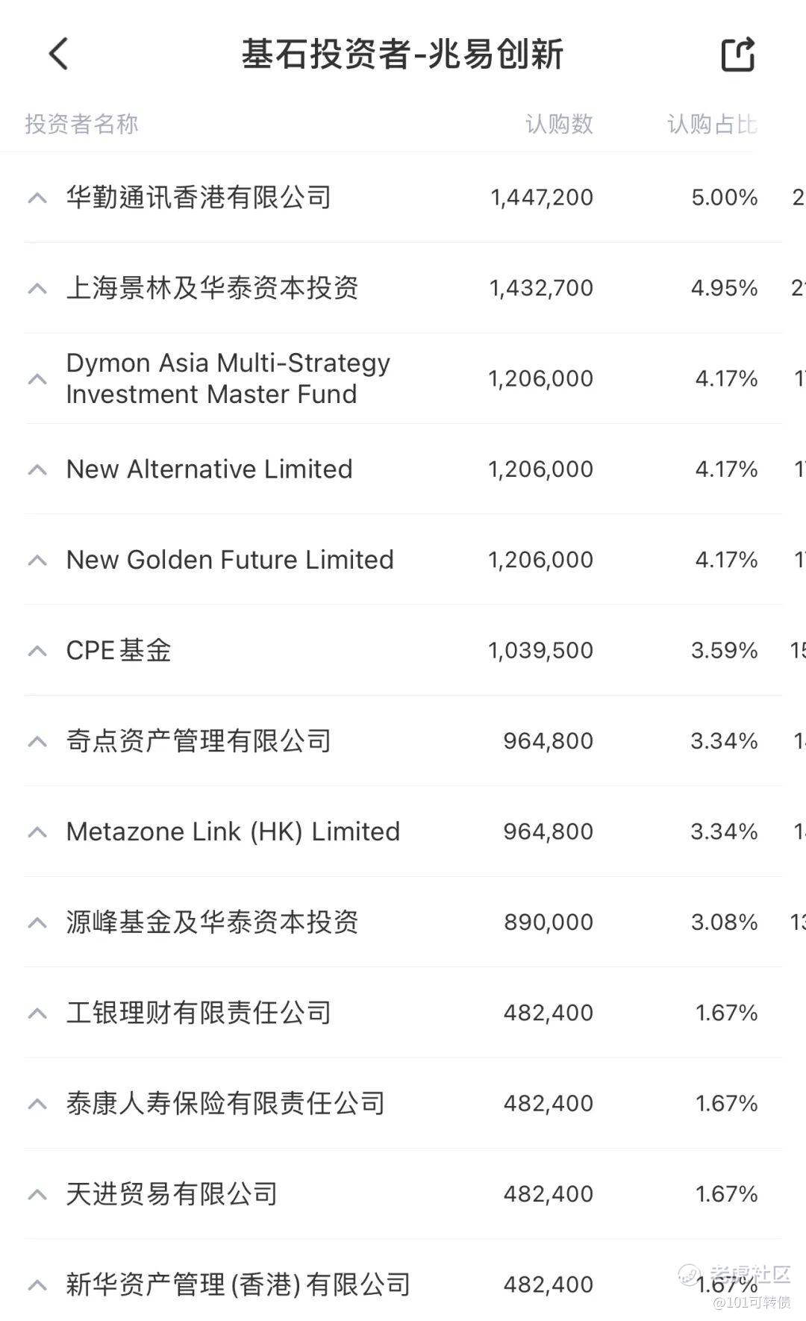Toggle chevron next to Dymon Asia Multi-Strategy fund

tap(37, 379)
